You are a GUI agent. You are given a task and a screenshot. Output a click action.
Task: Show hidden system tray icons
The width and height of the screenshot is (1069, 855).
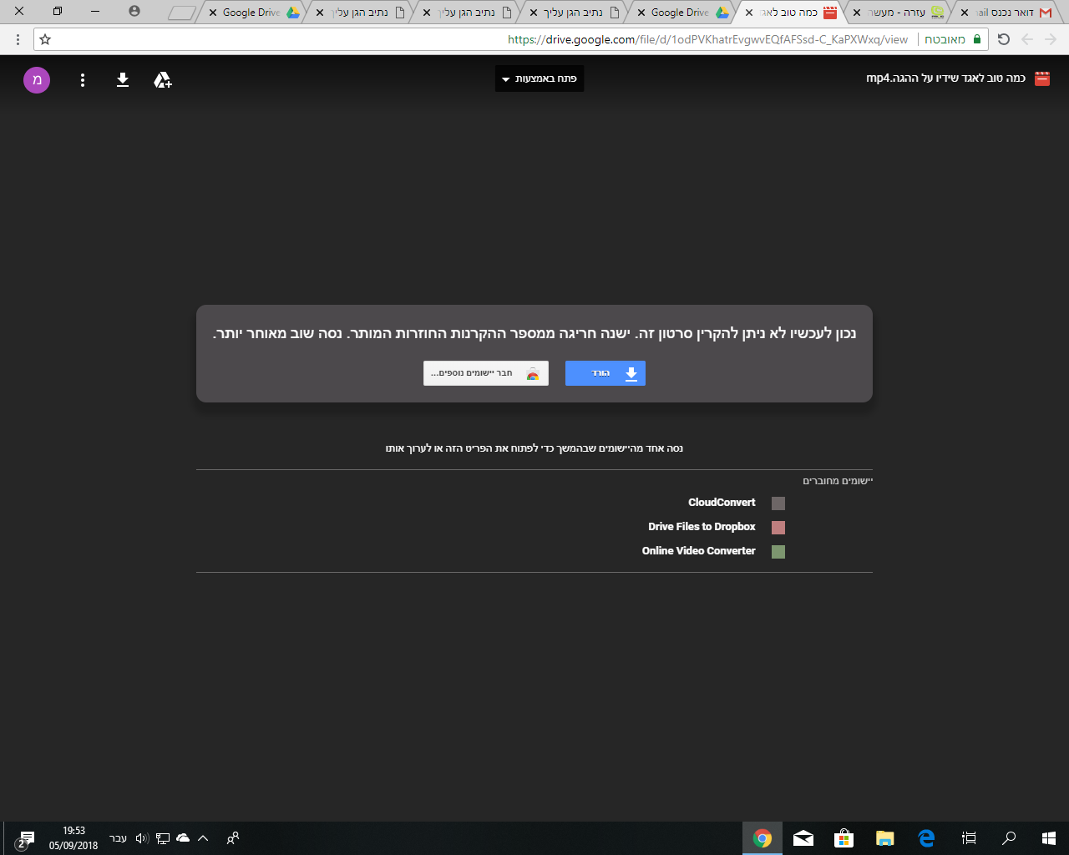tap(203, 838)
